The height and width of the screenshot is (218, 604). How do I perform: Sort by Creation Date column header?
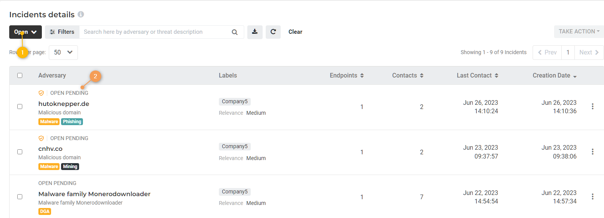554,76
